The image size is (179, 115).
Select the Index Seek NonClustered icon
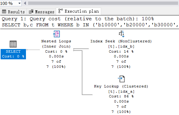pyautogui.click(x=121, y=34)
